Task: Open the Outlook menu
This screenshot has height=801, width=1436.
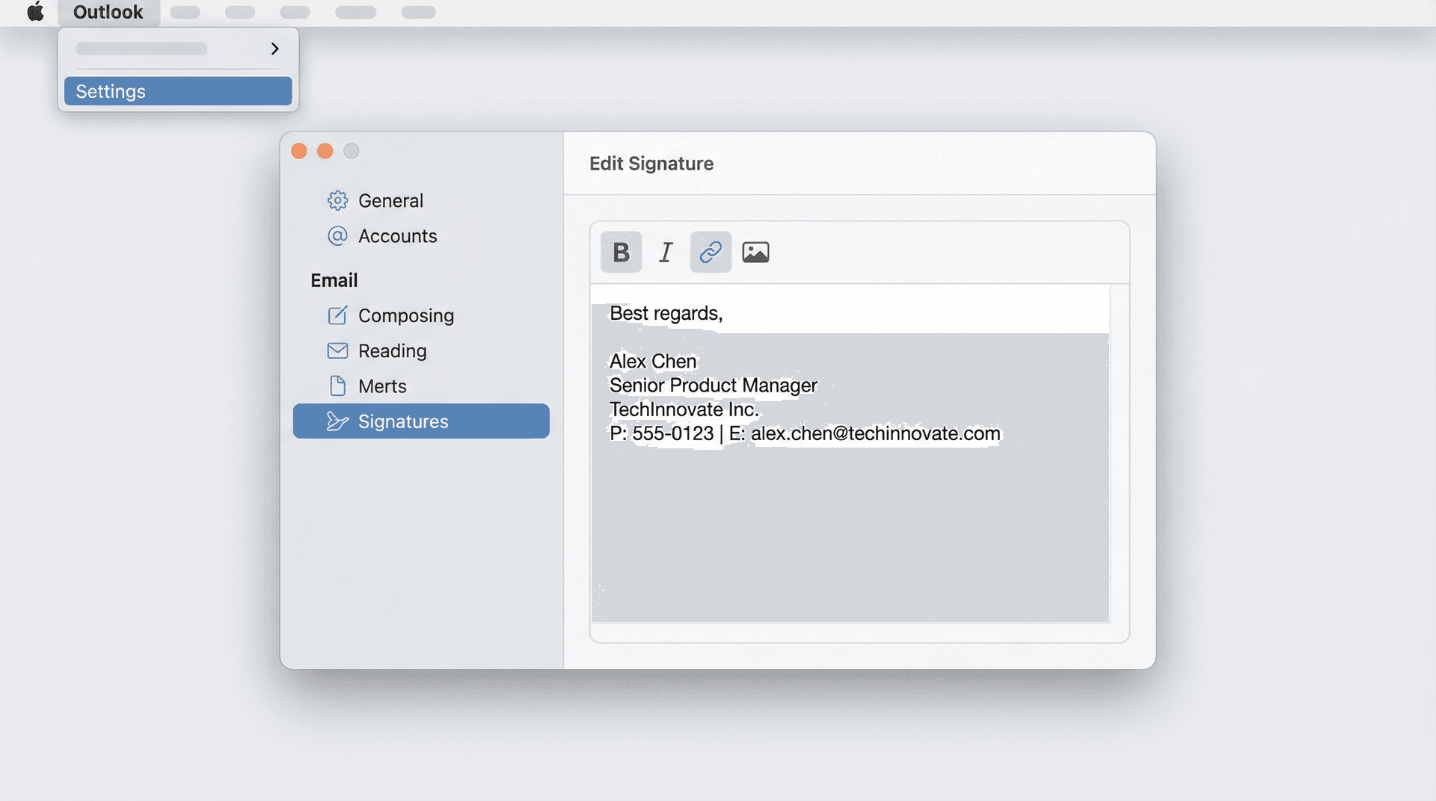Action: 107,12
